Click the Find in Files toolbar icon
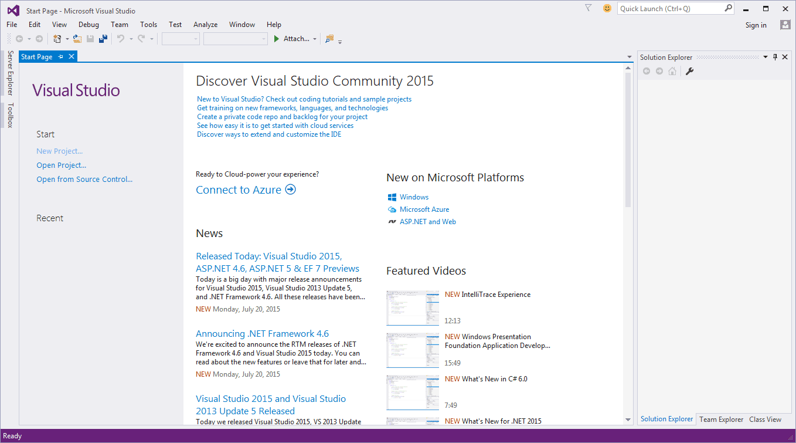 329,39
